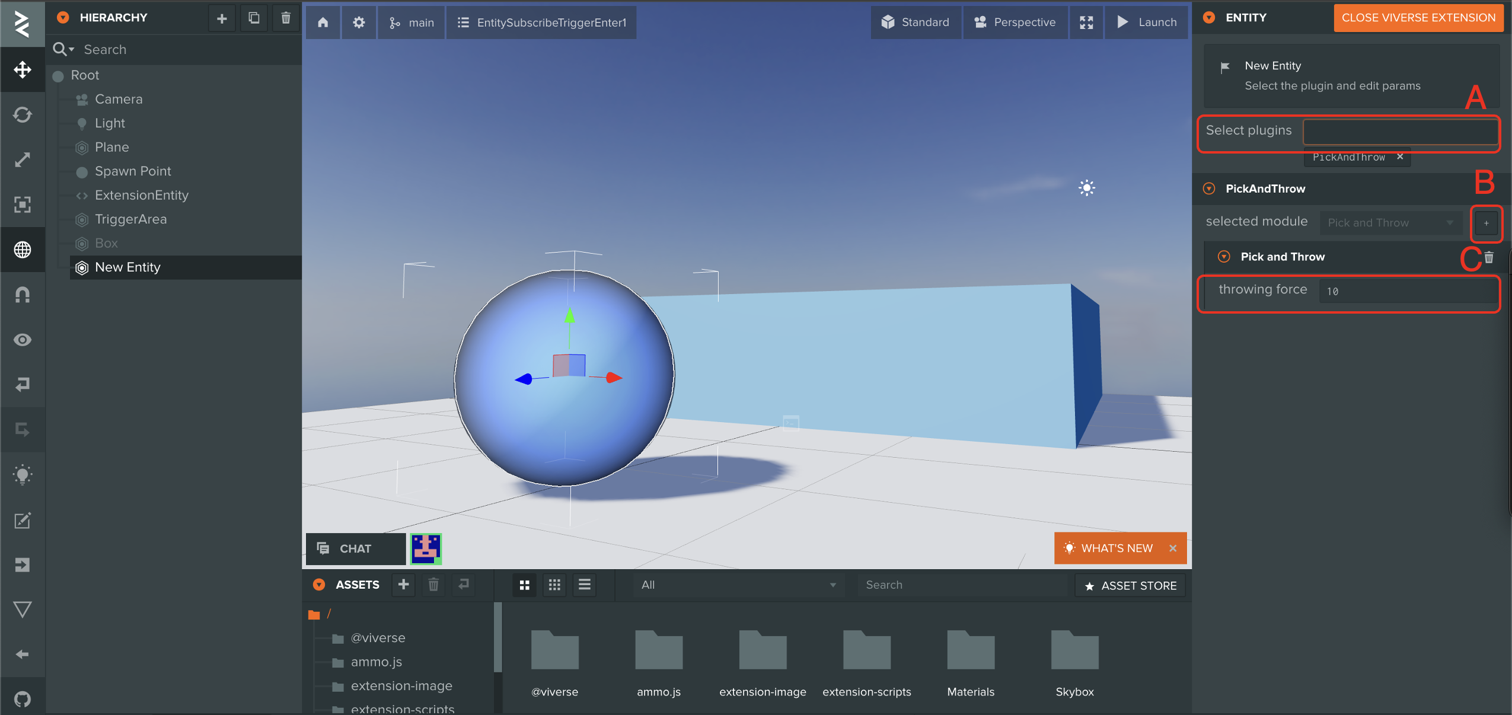This screenshot has height=715, width=1512.
Task: Open the All asset filter dropdown
Action: [738, 585]
